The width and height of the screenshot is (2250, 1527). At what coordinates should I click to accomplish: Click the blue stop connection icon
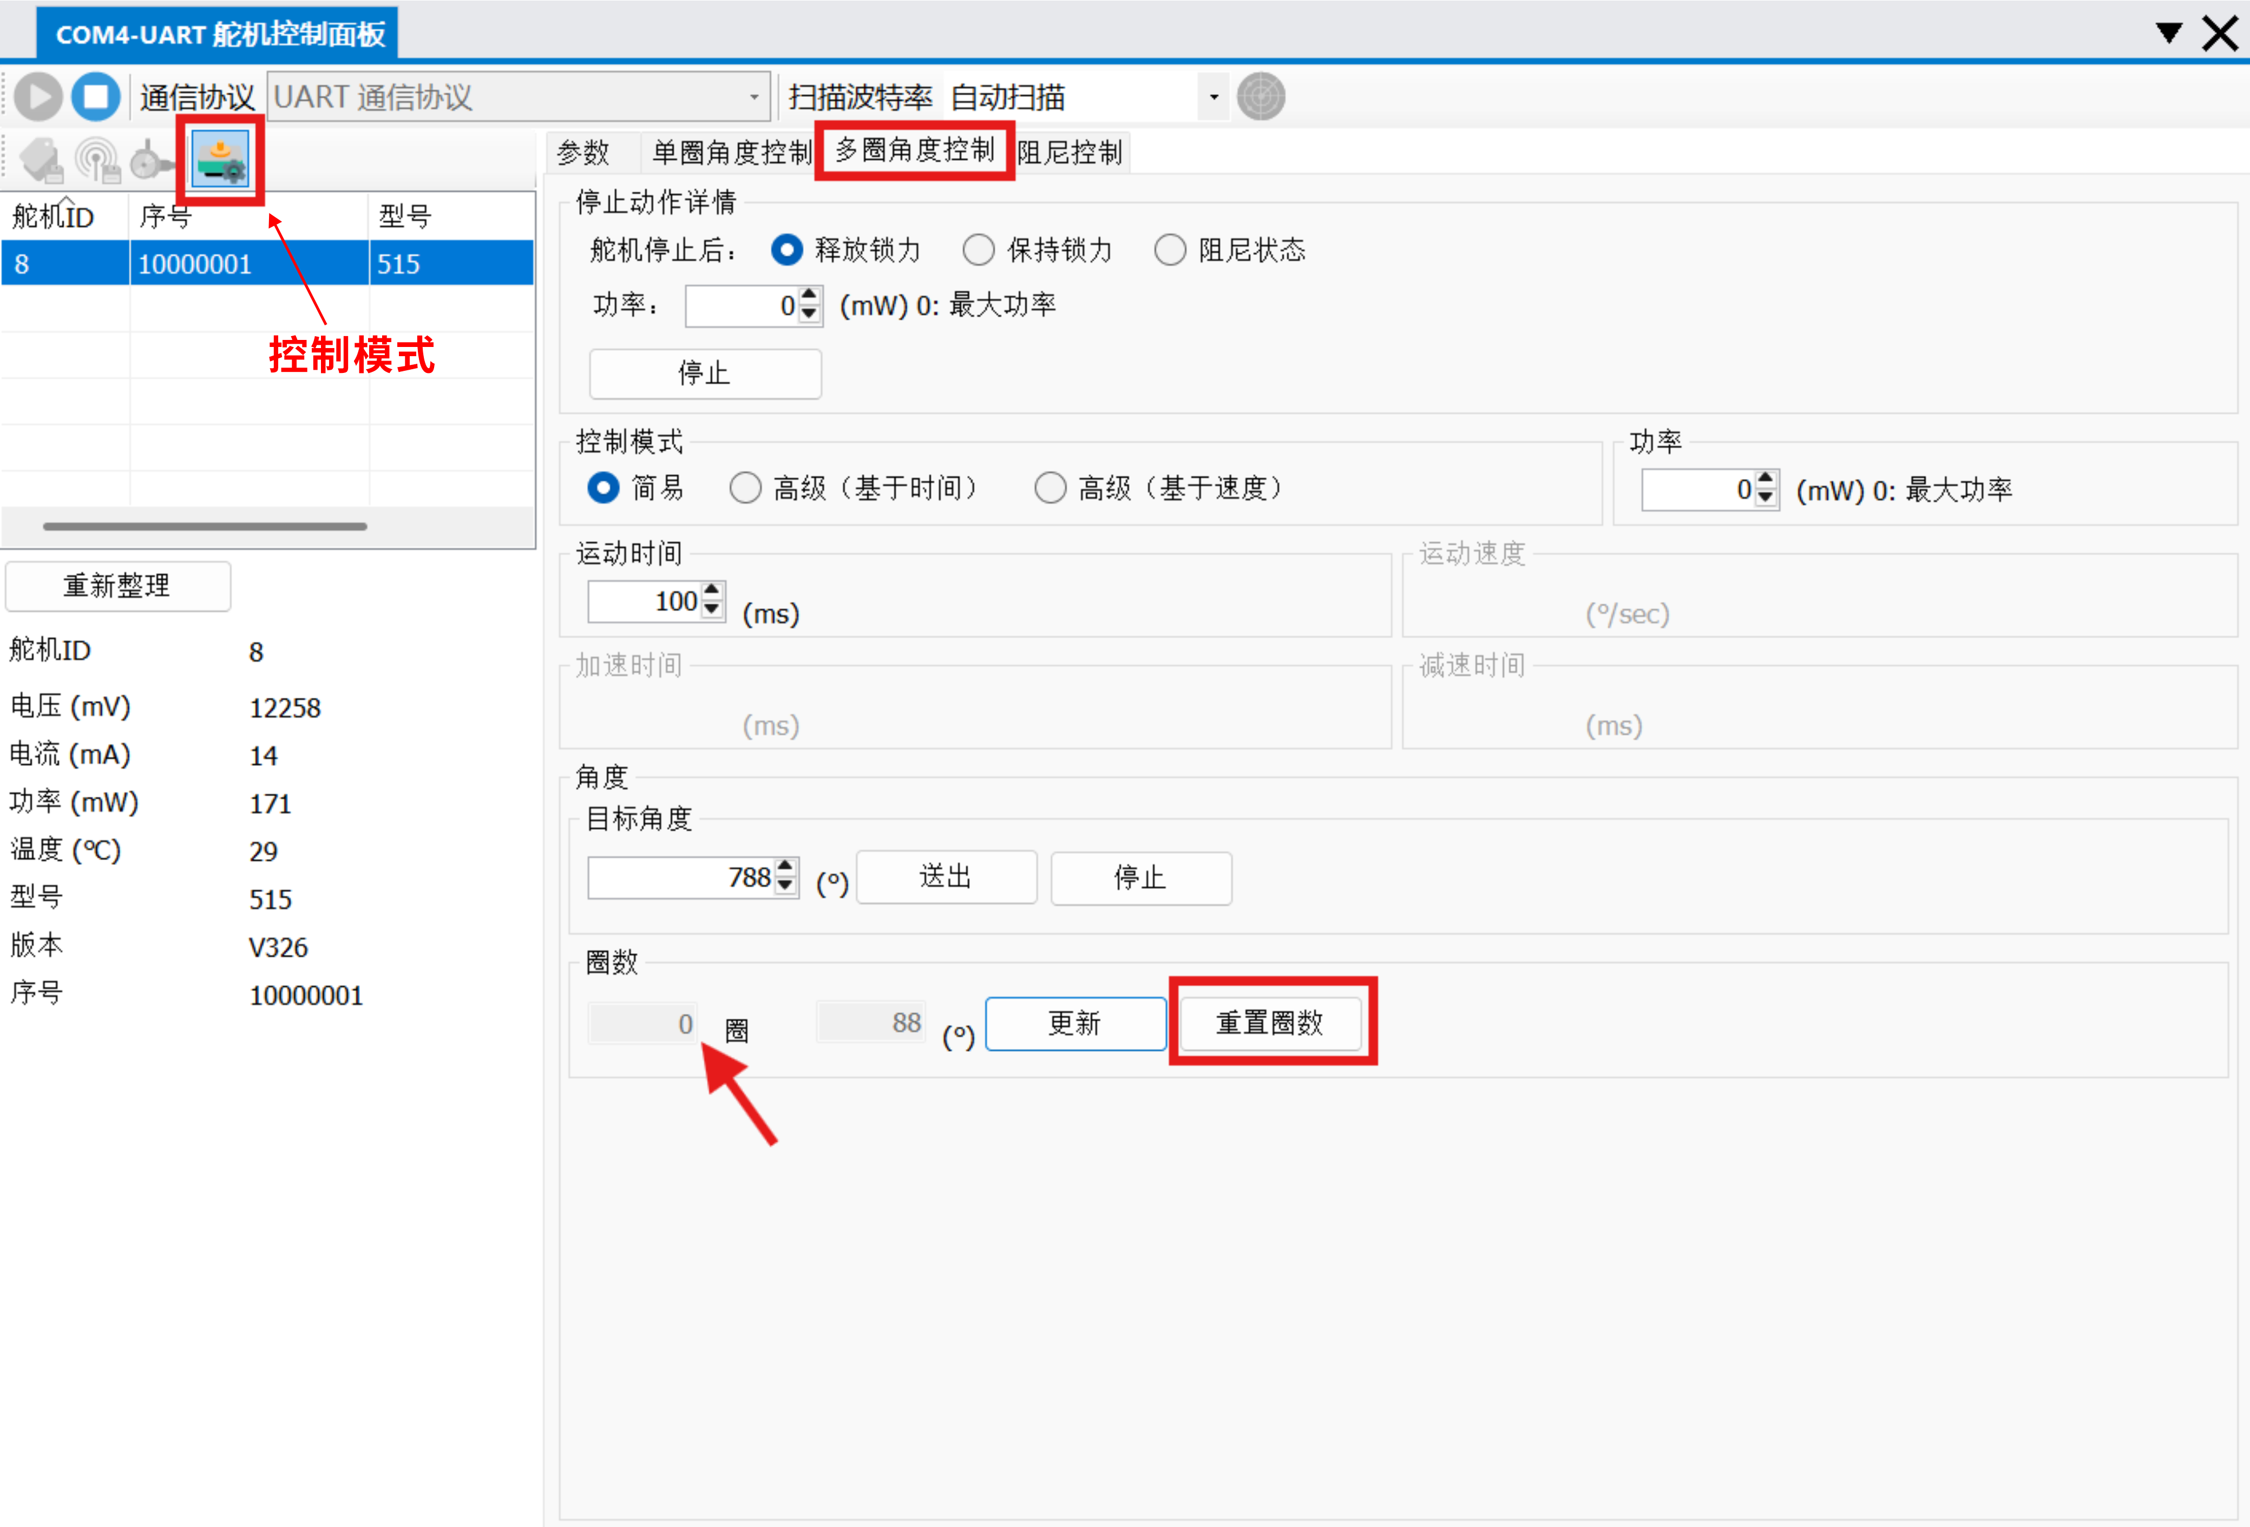click(x=96, y=97)
